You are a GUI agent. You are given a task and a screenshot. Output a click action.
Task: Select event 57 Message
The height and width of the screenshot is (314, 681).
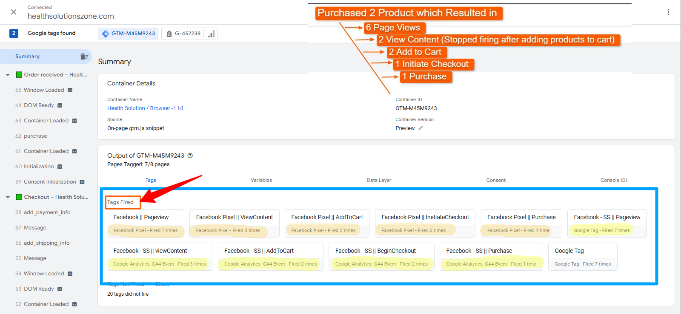click(x=31, y=228)
